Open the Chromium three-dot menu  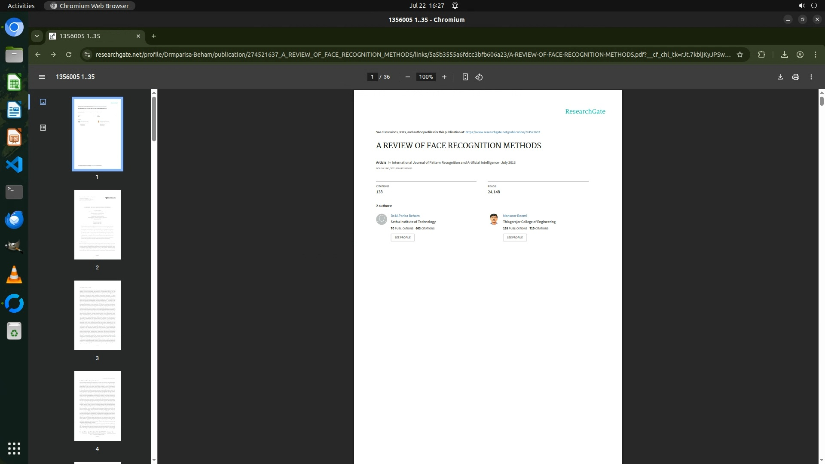(x=815, y=55)
